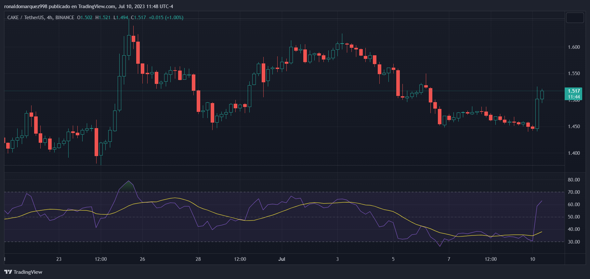Click the 1.400 price axis label

pos(574,153)
